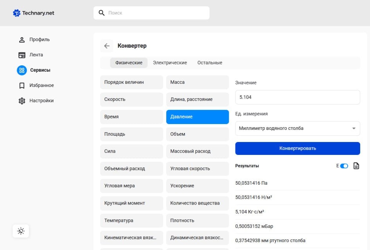Select the Порядок величин category
Screen dimensions: 370x250
point(131,83)
